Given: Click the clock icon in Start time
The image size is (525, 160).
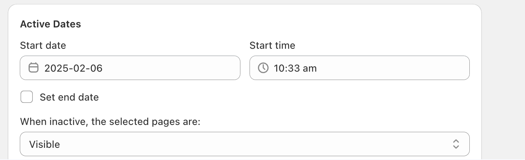Looking at the screenshot, I should coord(263,68).
